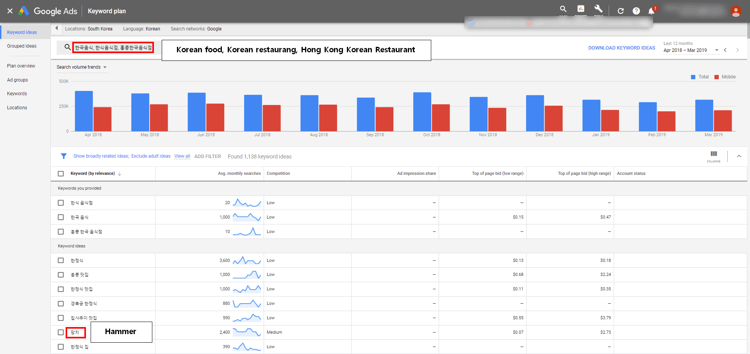The image size is (750, 354).
Task: Open the account avatar menu
Action: (736, 11)
